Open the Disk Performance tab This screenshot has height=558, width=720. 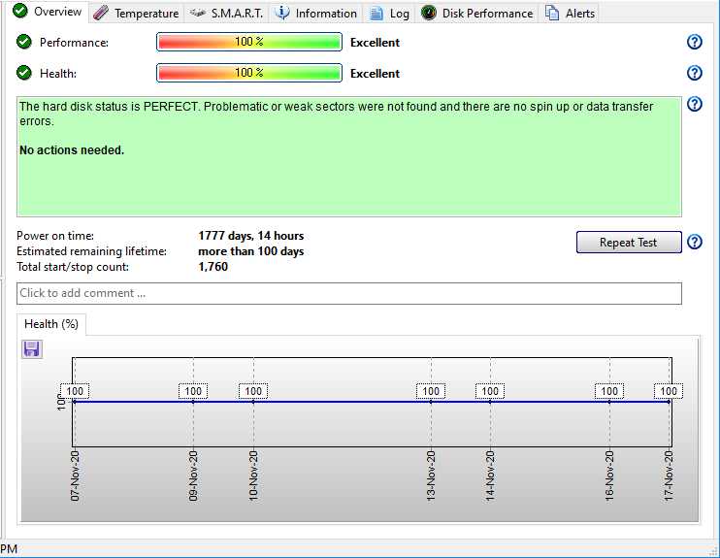(x=476, y=14)
